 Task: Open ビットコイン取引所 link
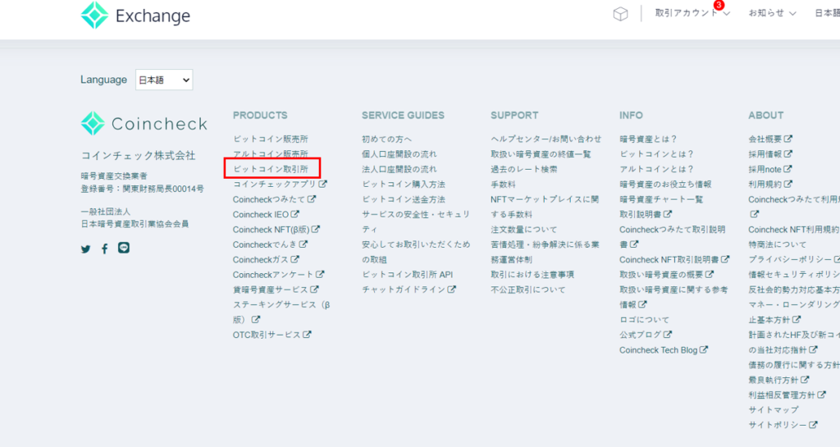pos(271,169)
